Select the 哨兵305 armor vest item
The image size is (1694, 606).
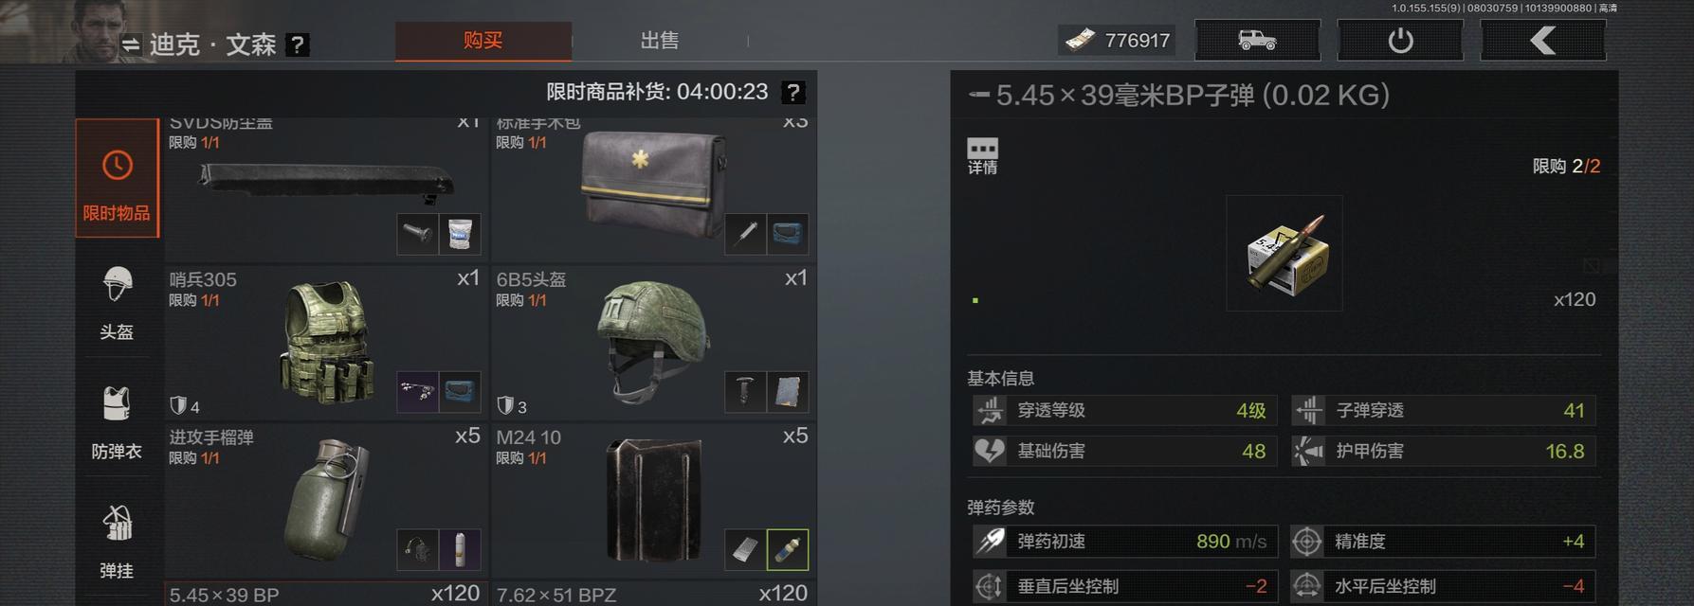pos(326,342)
